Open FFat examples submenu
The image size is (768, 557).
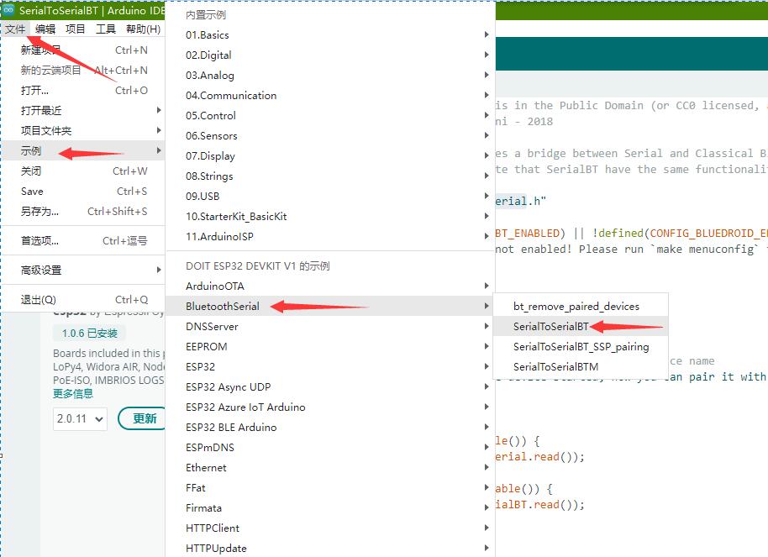point(330,487)
